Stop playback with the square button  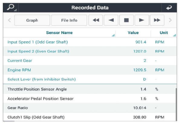pyautogui.click(x=126, y=20)
